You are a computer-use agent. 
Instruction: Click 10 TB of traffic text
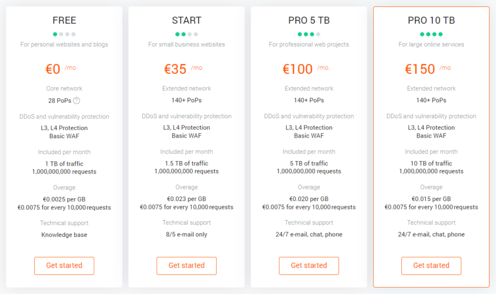tap(431, 163)
